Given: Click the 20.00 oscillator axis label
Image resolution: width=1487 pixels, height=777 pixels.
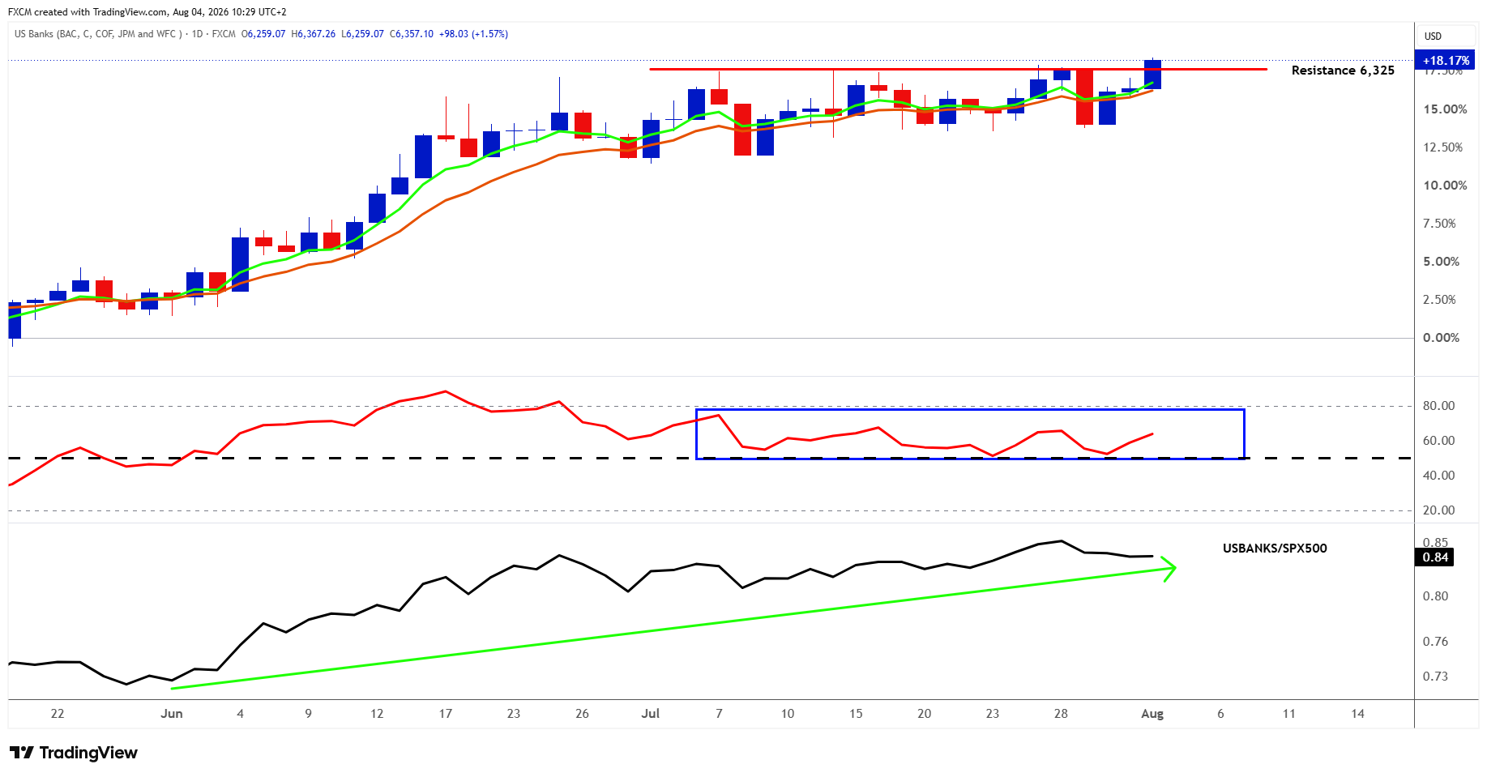Looking at the screenshot, I should pyautogui.click(x=1439, y=510).
